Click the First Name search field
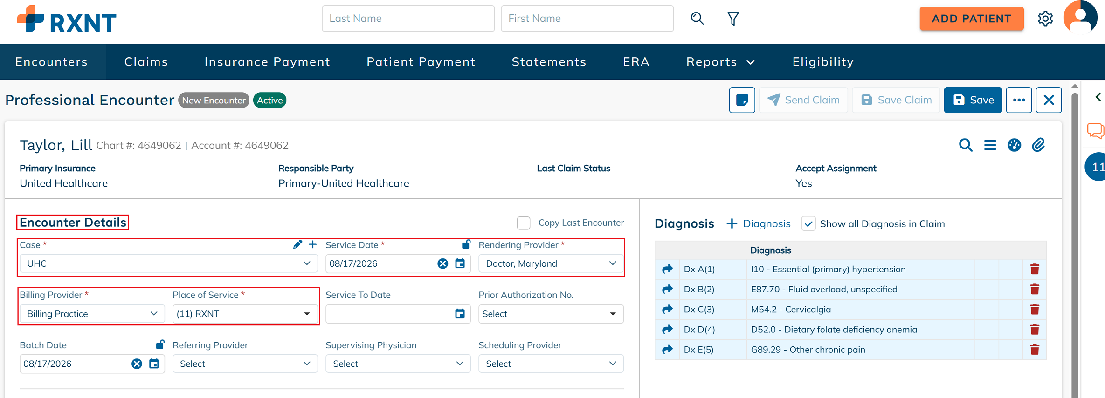The width and height of the screenshot is (1105, 398). coord(587,19)
